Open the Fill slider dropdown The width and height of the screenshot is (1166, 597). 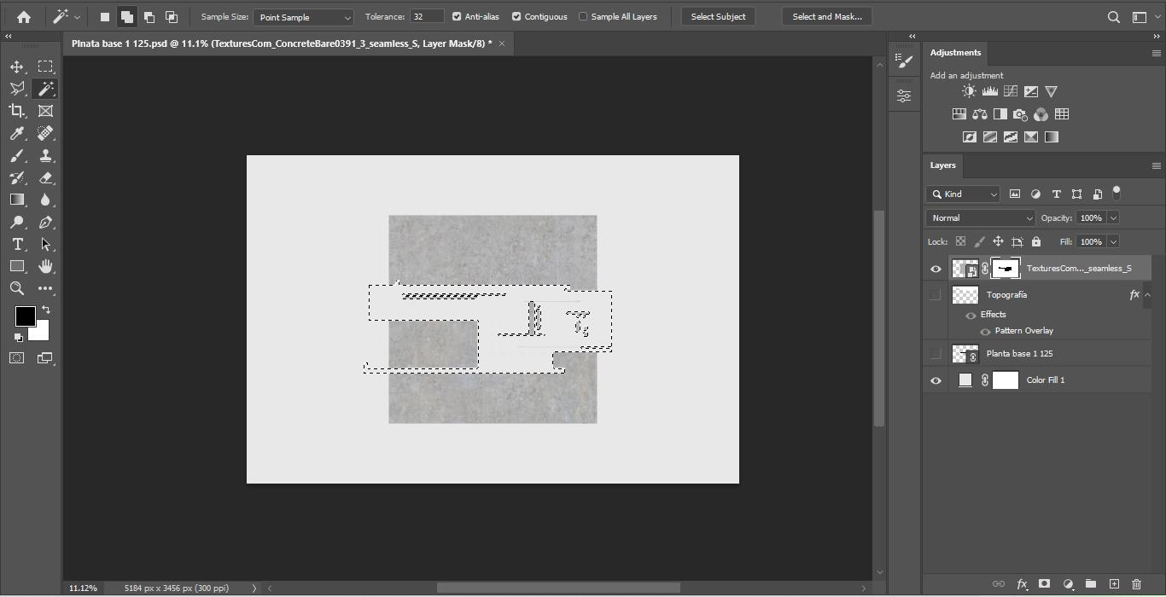tap(1113, 242)
